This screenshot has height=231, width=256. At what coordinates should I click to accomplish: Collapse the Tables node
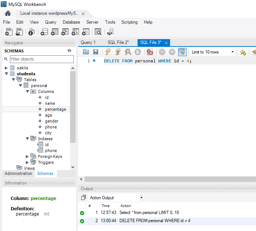[13, 80]
